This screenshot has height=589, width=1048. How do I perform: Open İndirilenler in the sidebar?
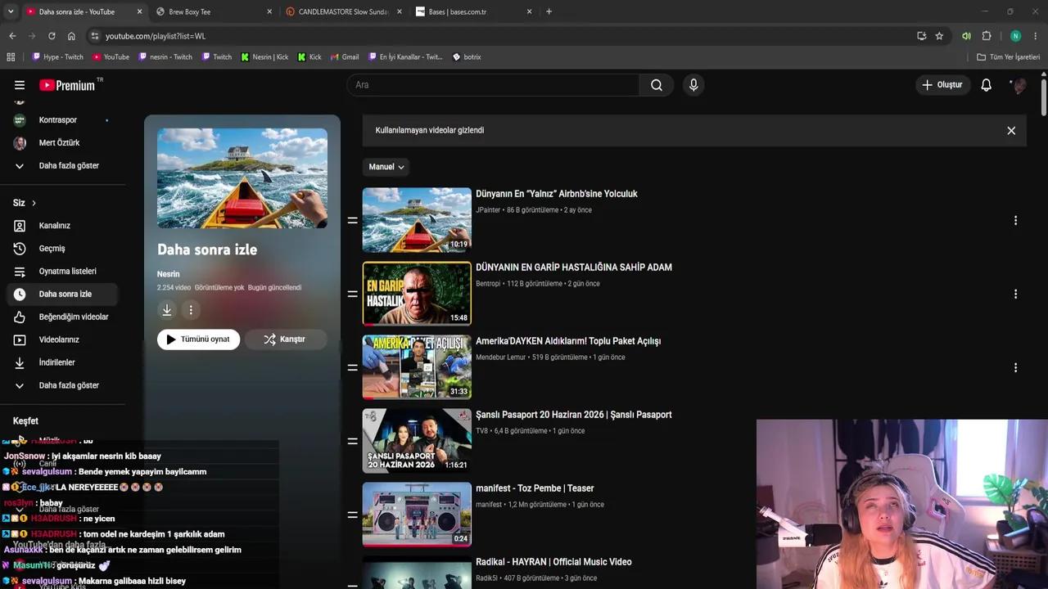(61, 363)
